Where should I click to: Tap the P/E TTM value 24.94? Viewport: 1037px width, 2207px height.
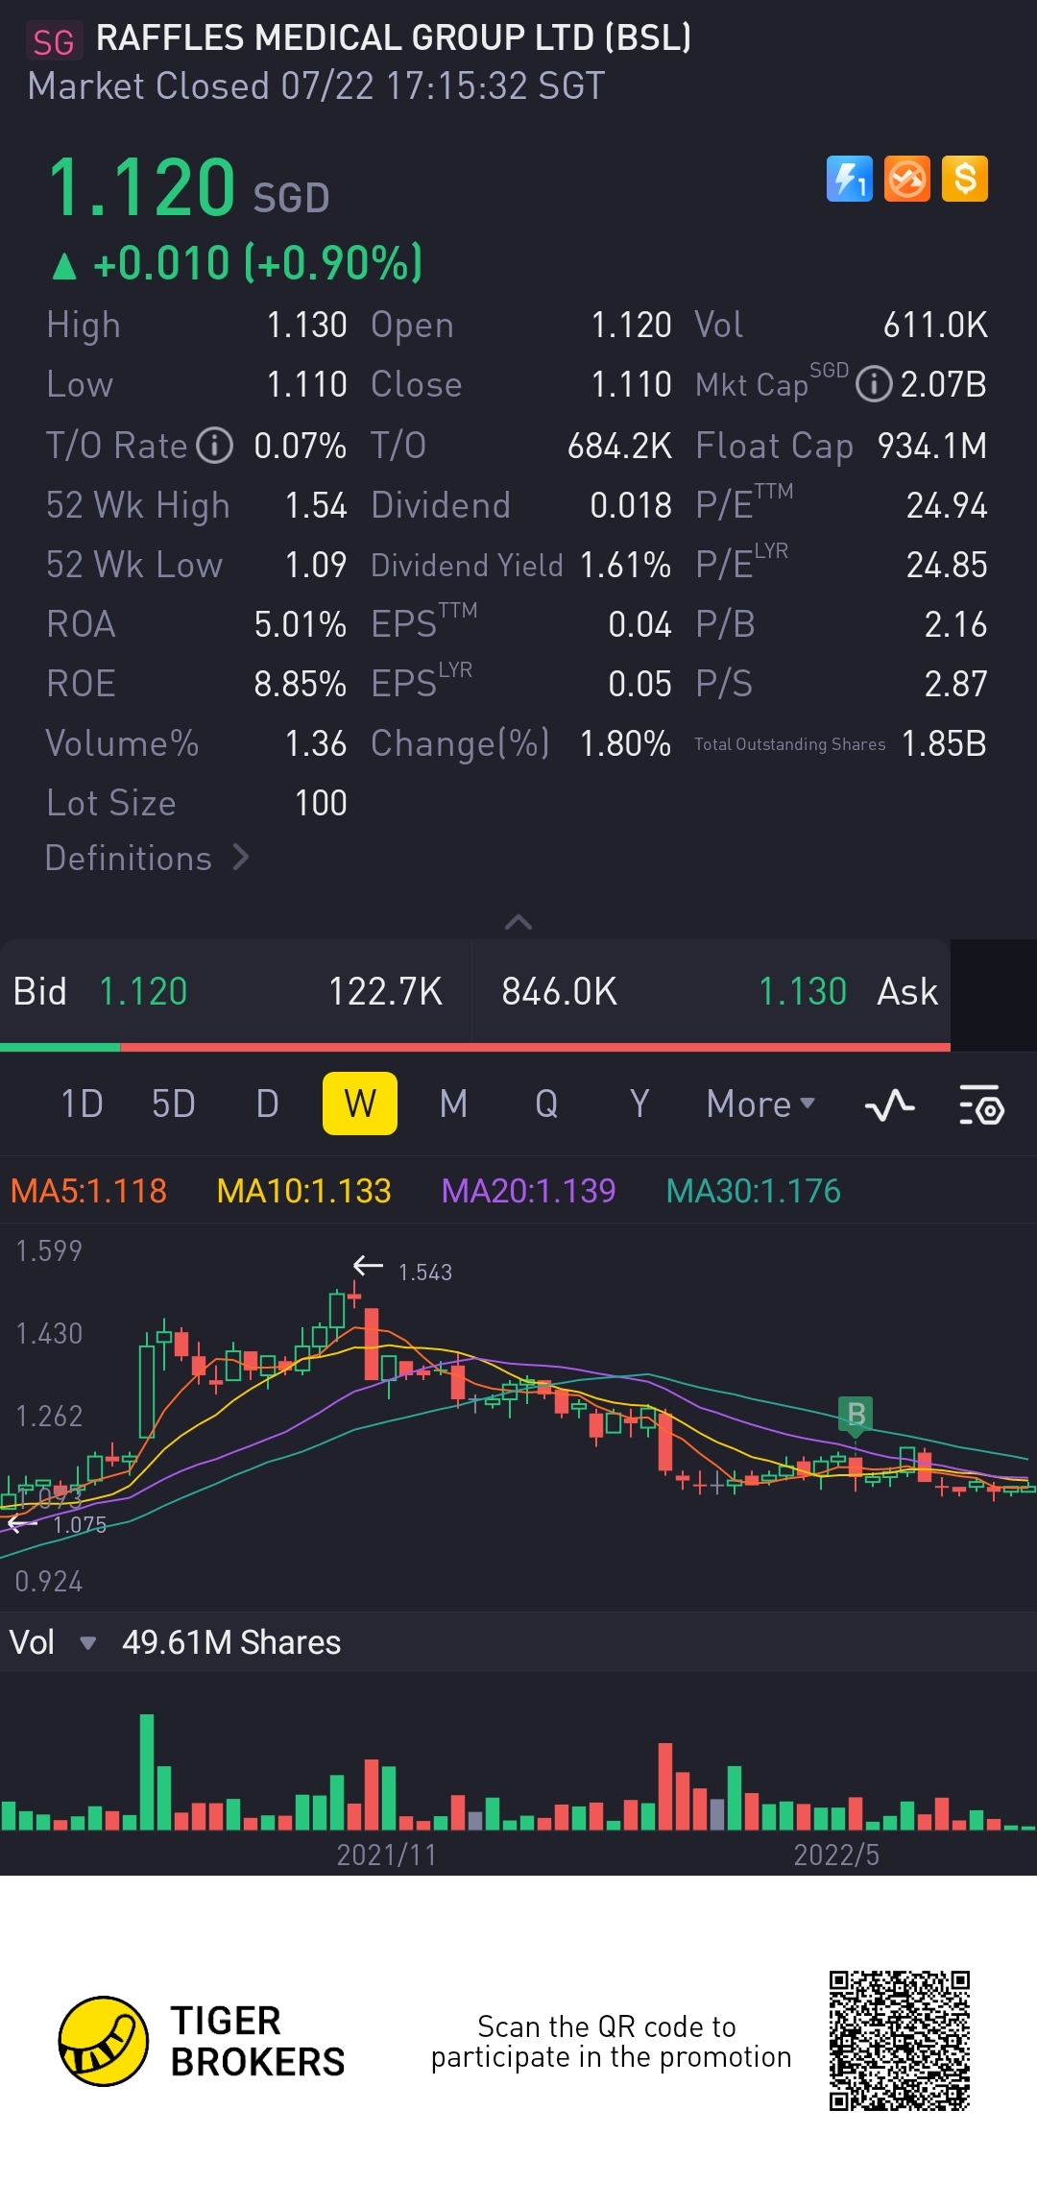[x=947, y=505]
